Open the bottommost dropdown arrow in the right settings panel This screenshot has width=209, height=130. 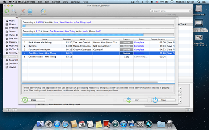180,102
